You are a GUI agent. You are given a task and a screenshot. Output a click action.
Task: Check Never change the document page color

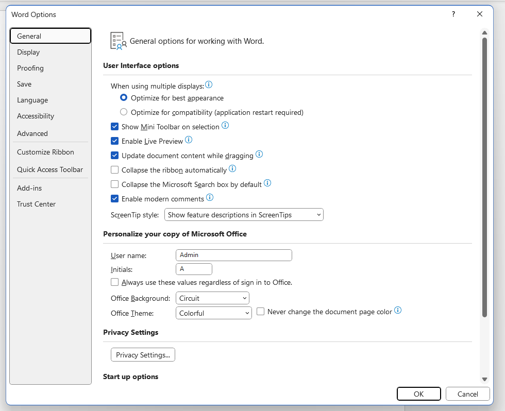(261, 312)
